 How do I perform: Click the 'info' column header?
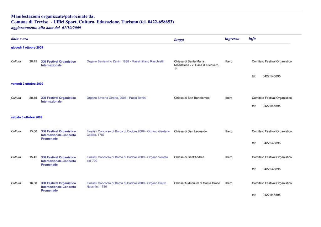(252, 39)
